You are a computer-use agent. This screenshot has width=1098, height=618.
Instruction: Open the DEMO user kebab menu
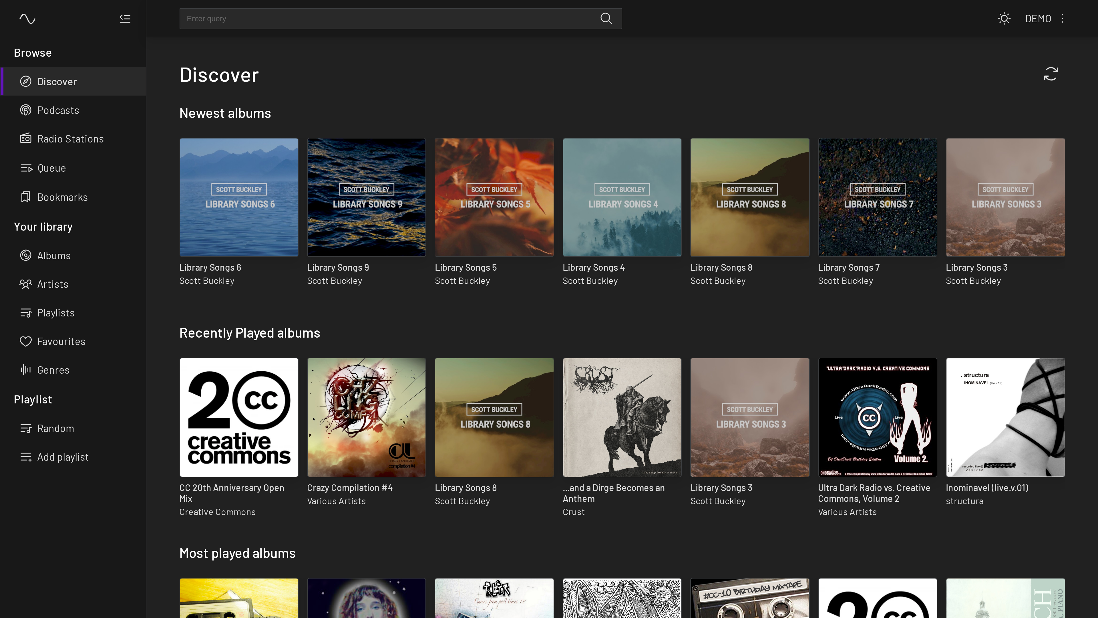pyautogui.click(x=1063, y=19)
